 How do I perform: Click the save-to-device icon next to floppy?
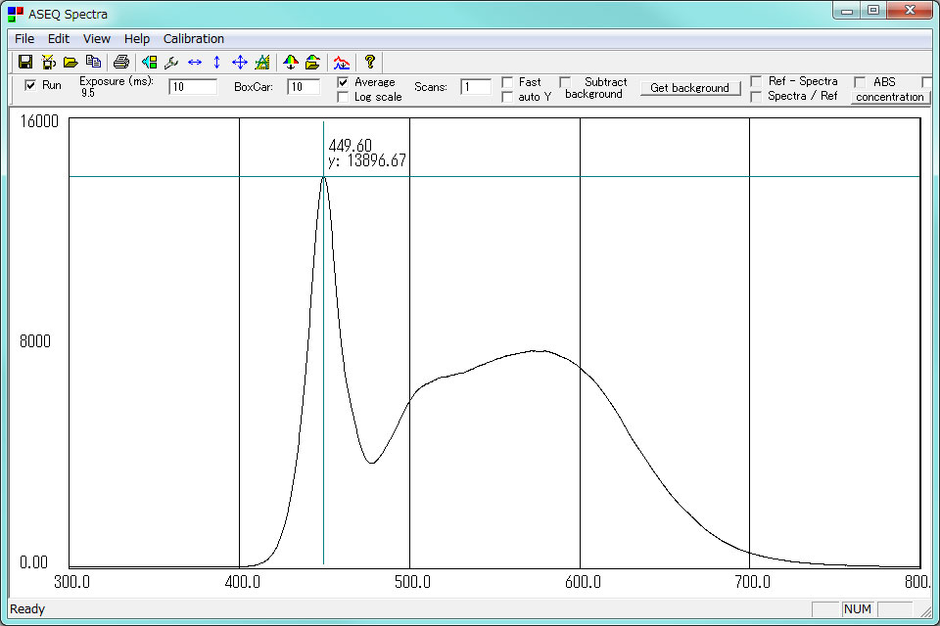(49, 62)
